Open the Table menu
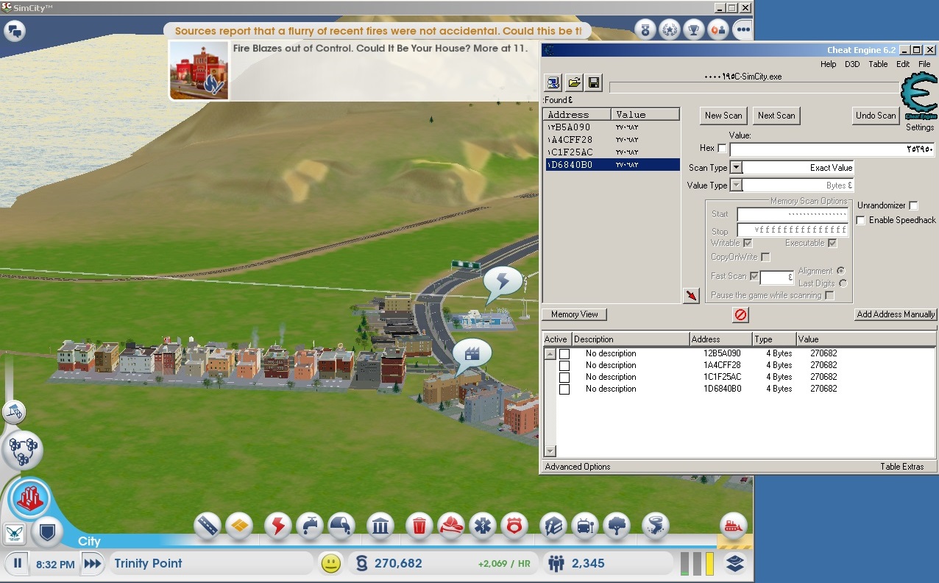Screen dimensions: 939x583 click(x=878, y=64)
